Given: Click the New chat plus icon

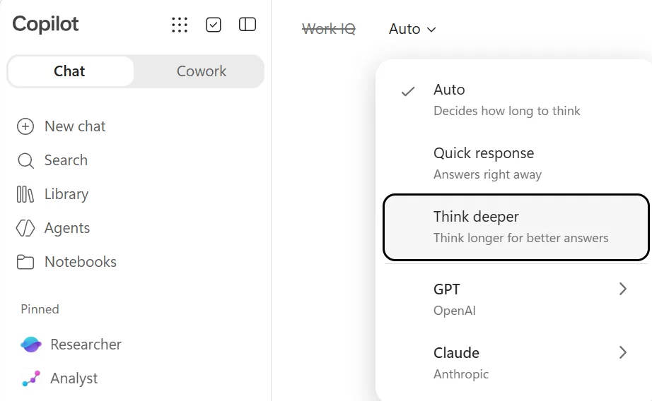Looking at the screenshot, I should 25,126.
